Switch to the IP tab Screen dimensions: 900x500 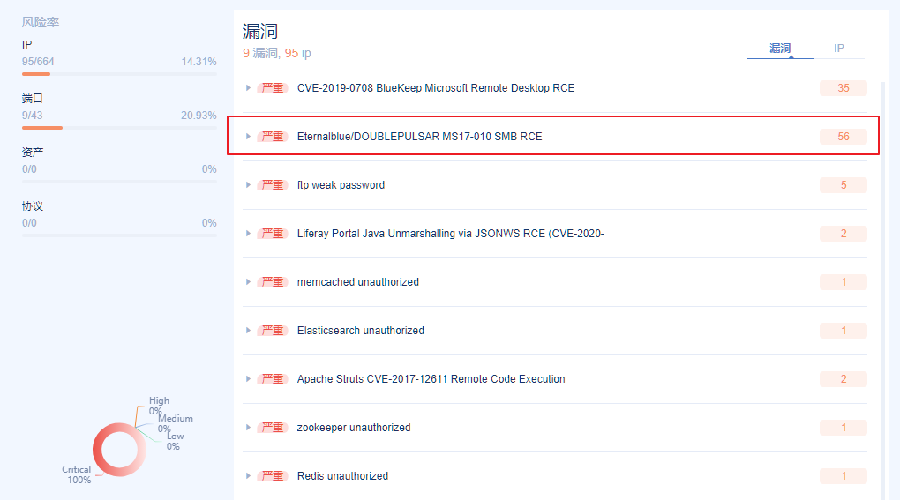coord(838,49)
